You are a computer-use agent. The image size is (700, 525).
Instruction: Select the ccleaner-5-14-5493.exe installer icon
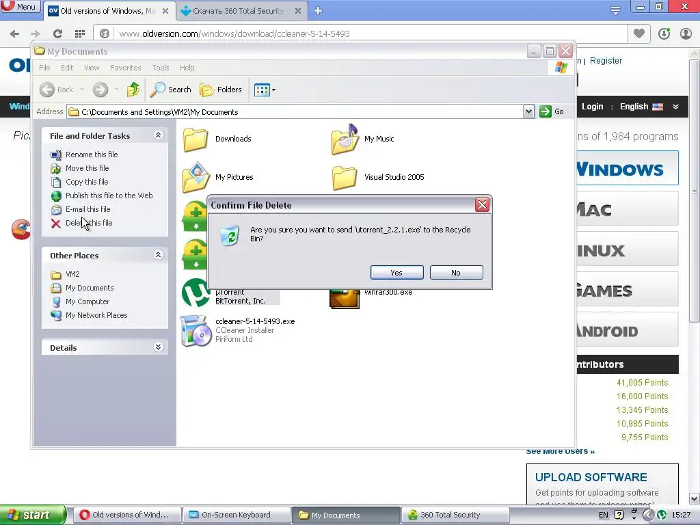196,331
